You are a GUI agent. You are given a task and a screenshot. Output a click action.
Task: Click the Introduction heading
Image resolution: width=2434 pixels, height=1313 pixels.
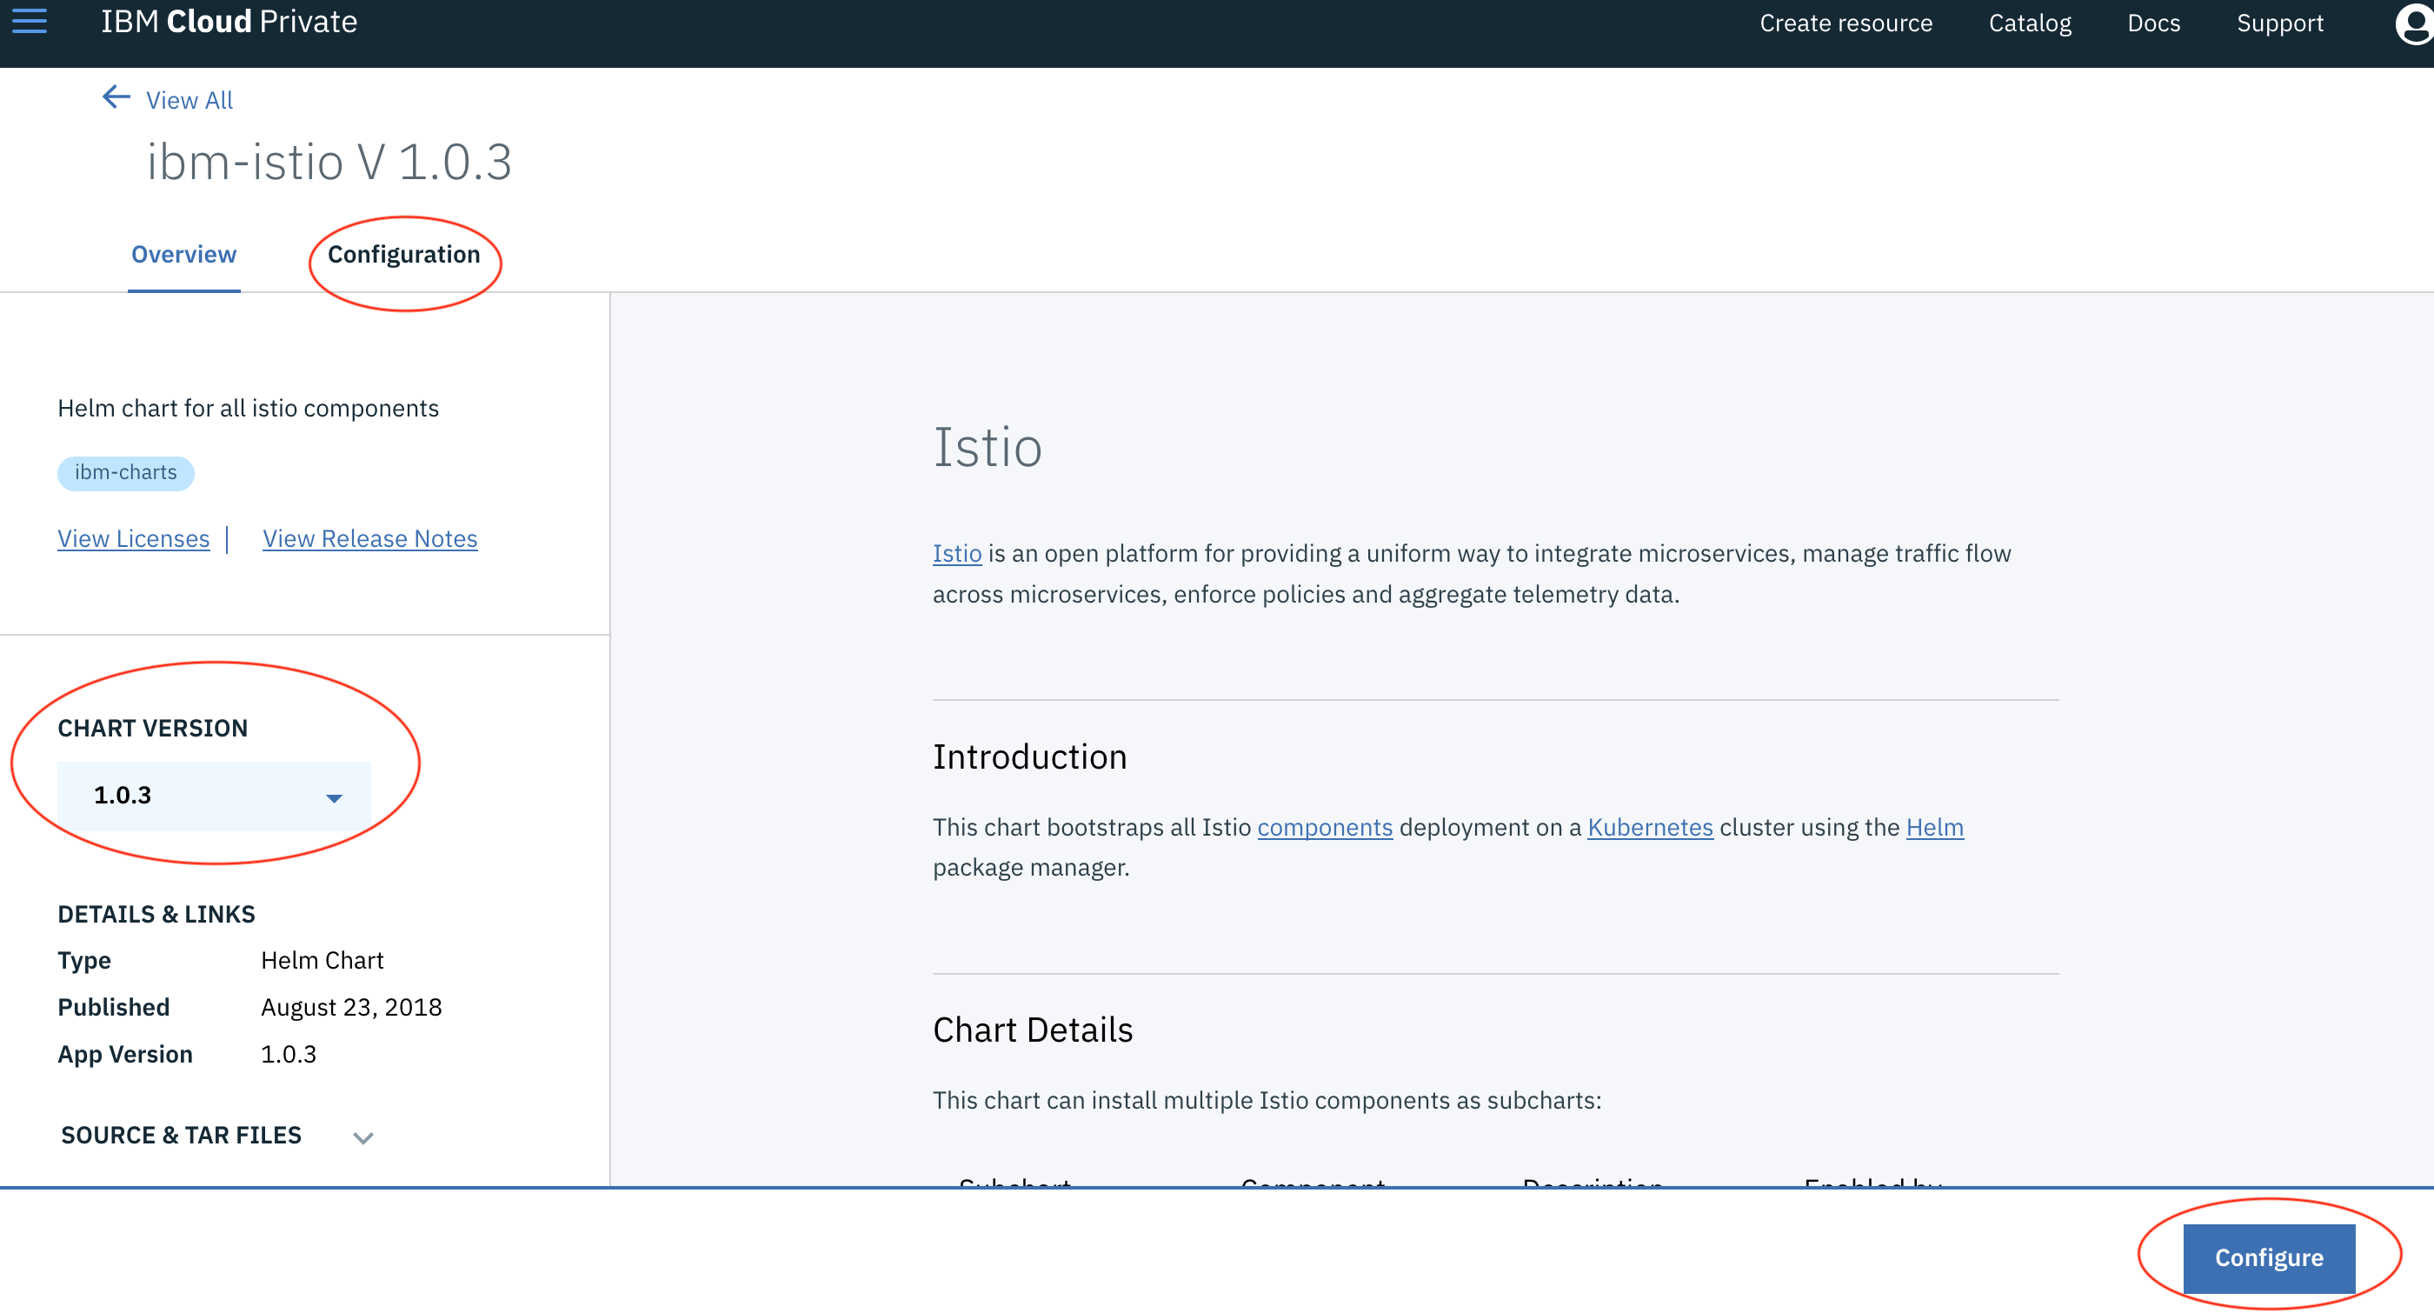click(x=1029, y=757)
